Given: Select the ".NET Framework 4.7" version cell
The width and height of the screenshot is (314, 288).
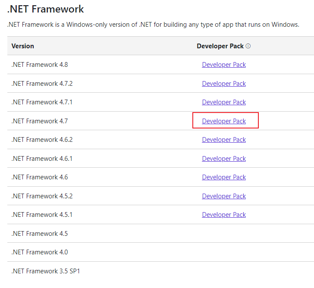Looking at the screenshot, I should tap(40, 121).
